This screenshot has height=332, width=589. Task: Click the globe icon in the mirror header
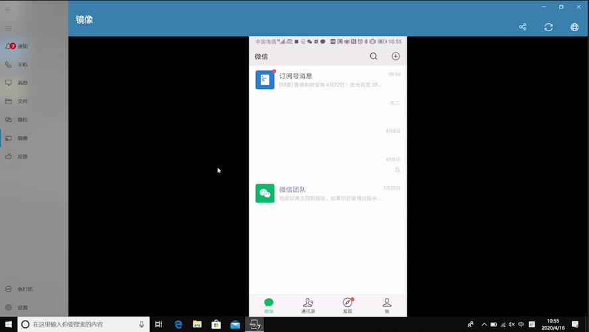(574, 27)
